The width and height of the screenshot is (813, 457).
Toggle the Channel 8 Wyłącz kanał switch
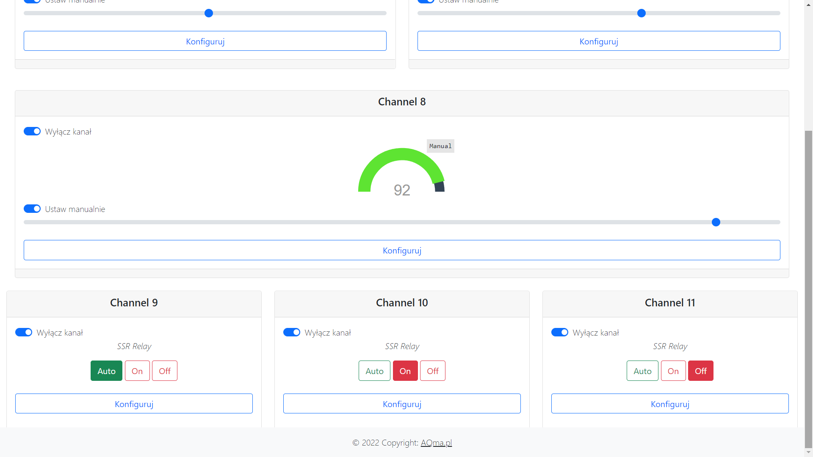pos(32,132)
